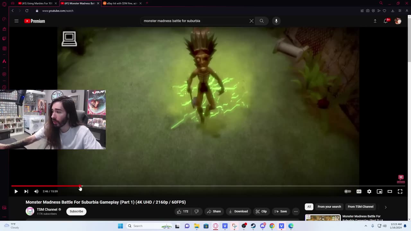Show hidden system tray icons
Viewport: 411px width, 231px height.
[365, 226]
